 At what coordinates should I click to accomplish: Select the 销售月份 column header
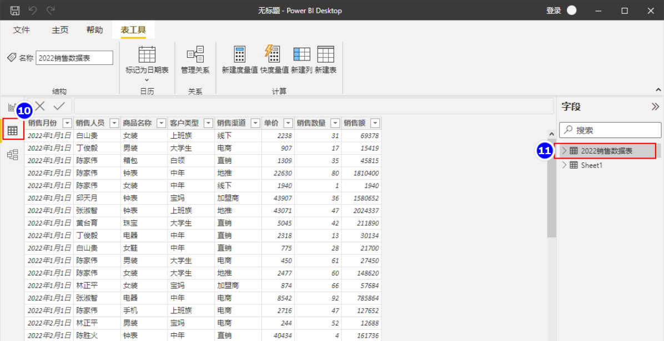[42, 123]
